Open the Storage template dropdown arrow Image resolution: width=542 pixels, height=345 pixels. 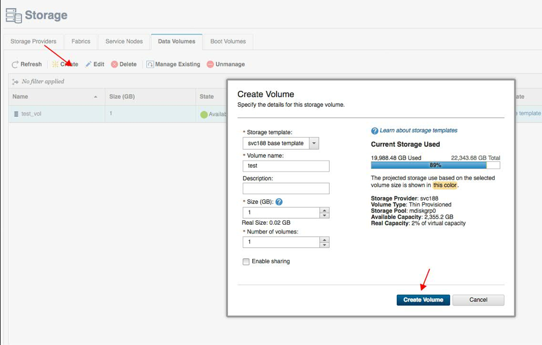tap(314, 143)
